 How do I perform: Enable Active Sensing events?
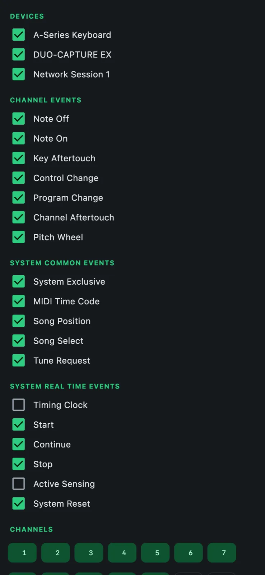19,484
